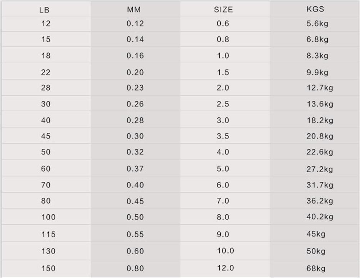
Task: Select the 68kg cell
Action: click(316, 268)
